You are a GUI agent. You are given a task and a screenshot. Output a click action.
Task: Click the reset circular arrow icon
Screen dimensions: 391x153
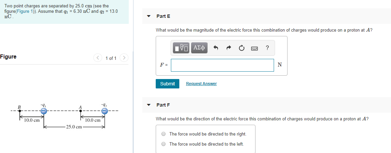[x=241, y=48]
